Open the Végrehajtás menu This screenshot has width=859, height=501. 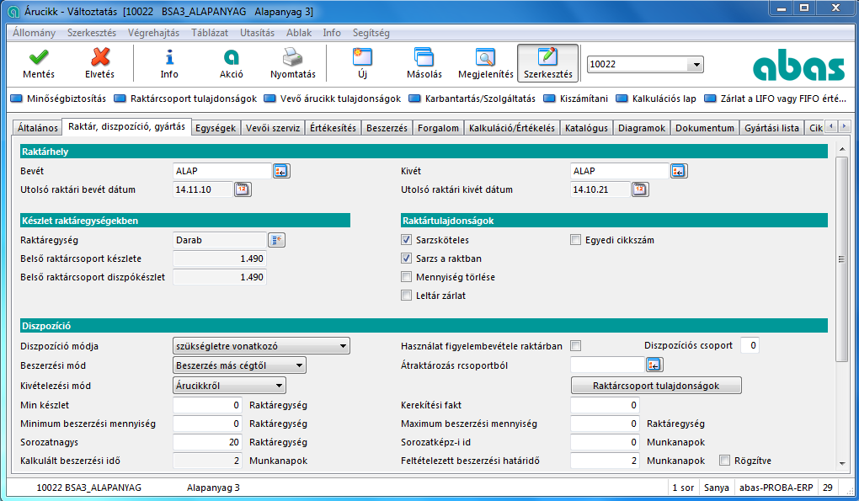click(153, 33)
